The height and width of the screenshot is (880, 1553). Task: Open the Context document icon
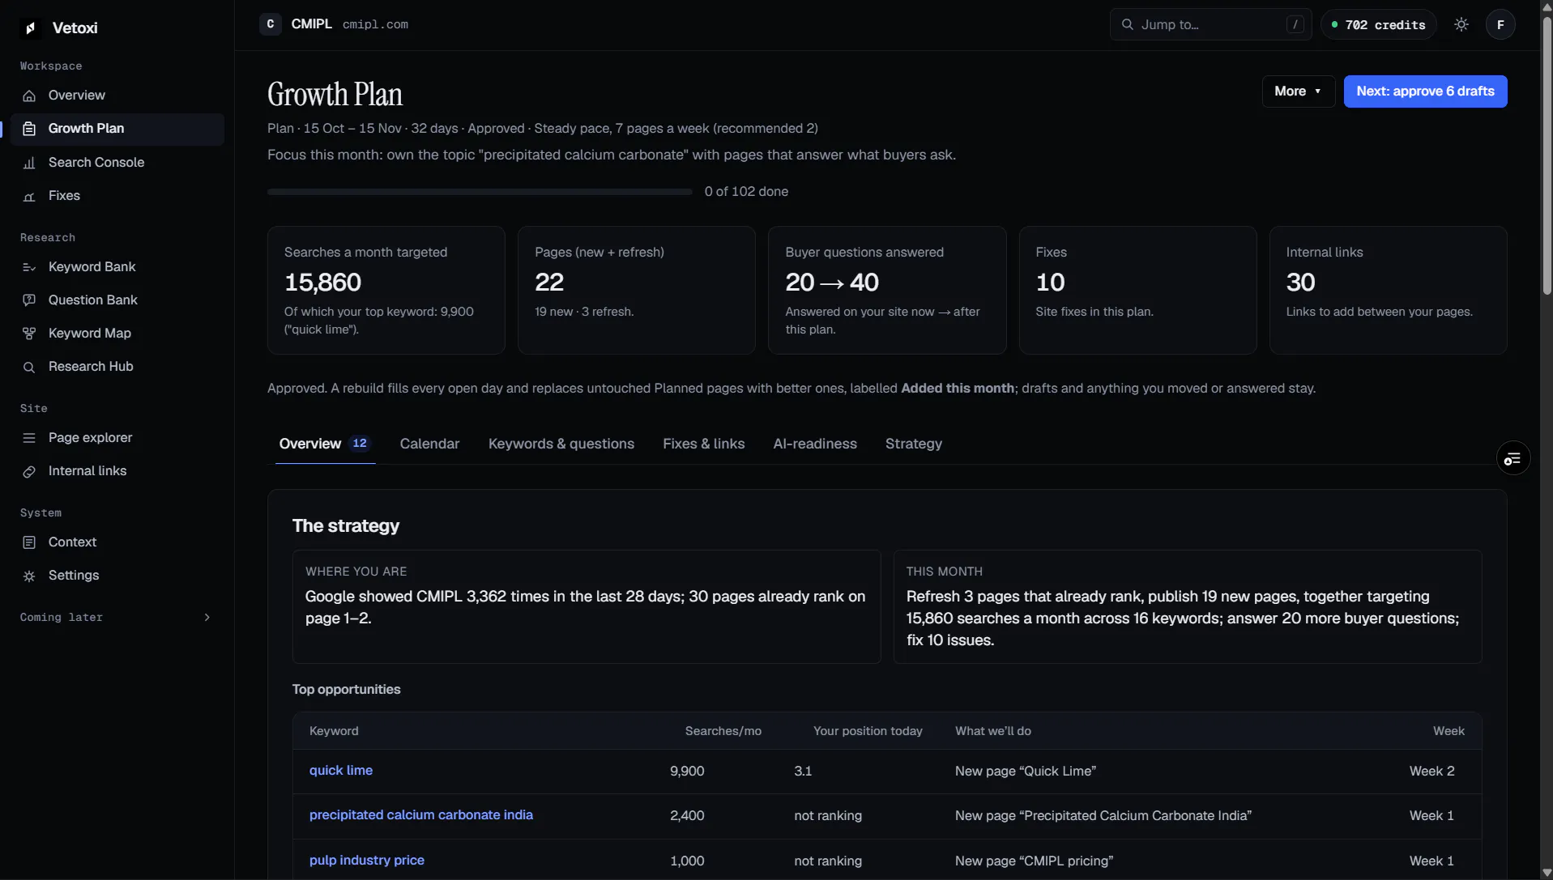29,542
